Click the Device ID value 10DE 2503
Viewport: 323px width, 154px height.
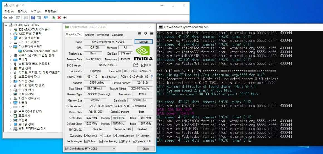click(137, 71)
